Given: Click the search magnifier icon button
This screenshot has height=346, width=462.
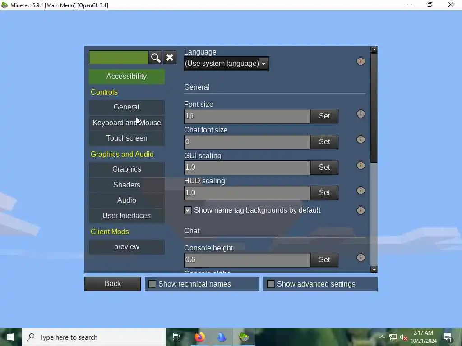Looking at the screenshot, I should (156, 57).
